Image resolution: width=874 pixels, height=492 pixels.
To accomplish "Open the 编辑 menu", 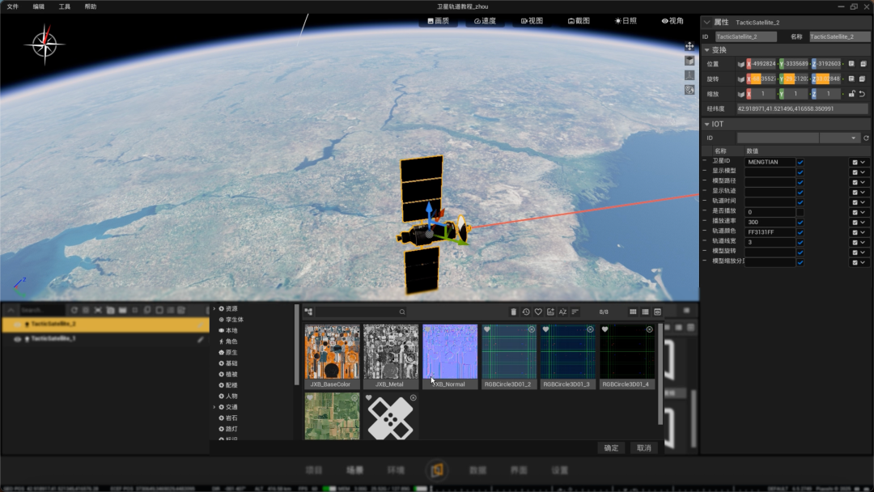I will click(x=39, y=6).
